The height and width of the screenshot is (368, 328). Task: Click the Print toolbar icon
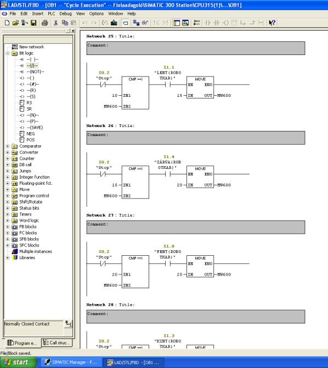[44, 23]
